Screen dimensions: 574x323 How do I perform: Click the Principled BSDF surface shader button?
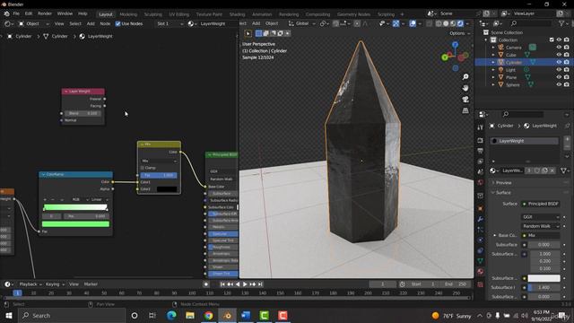click(x=541, y=204)
